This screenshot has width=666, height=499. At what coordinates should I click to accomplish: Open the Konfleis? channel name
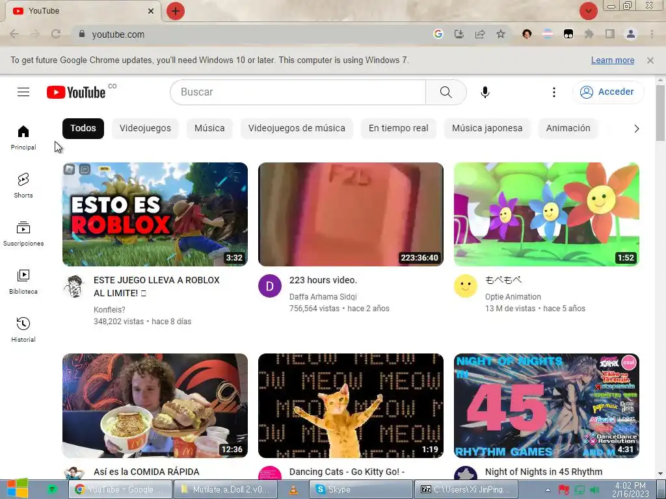click(x=109, y=310)
